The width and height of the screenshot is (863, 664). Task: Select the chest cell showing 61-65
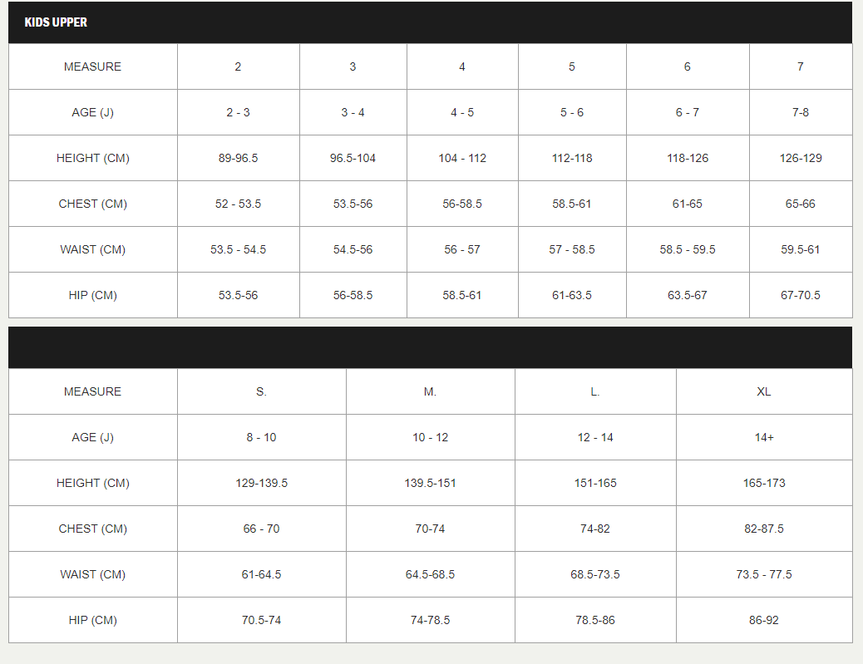pyautogui.click(x=687, y=204)
